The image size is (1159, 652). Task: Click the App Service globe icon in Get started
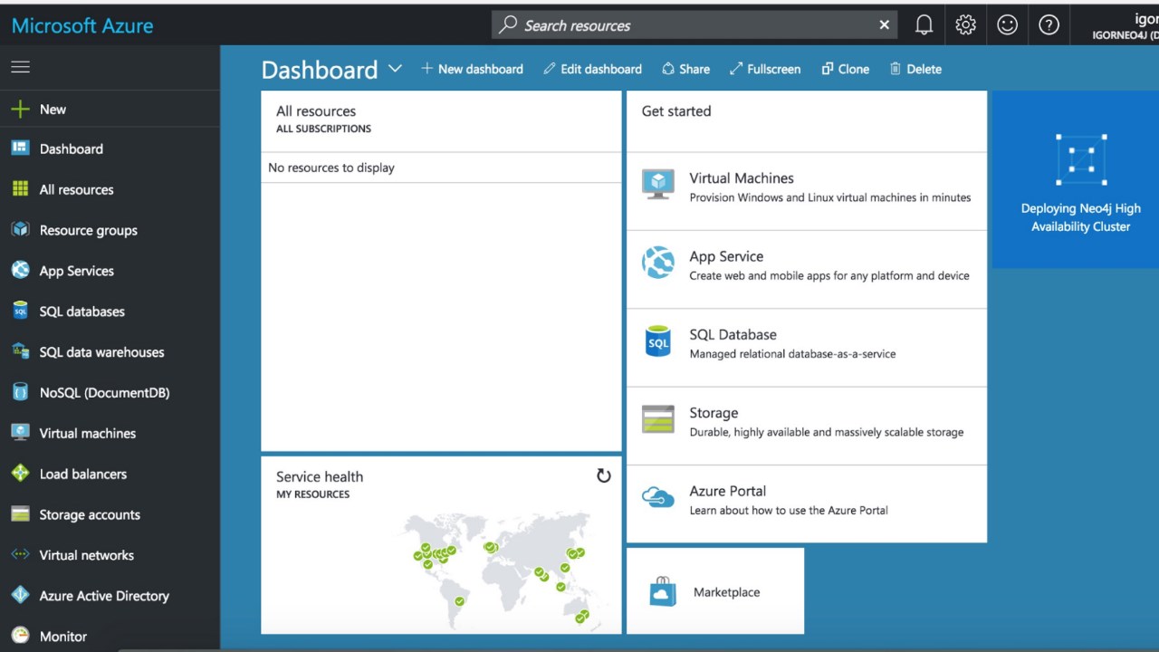[x=658, y=263]
